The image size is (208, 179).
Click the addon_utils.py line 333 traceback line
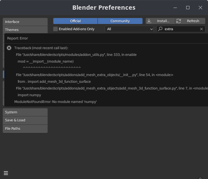[x=76, y=55]
